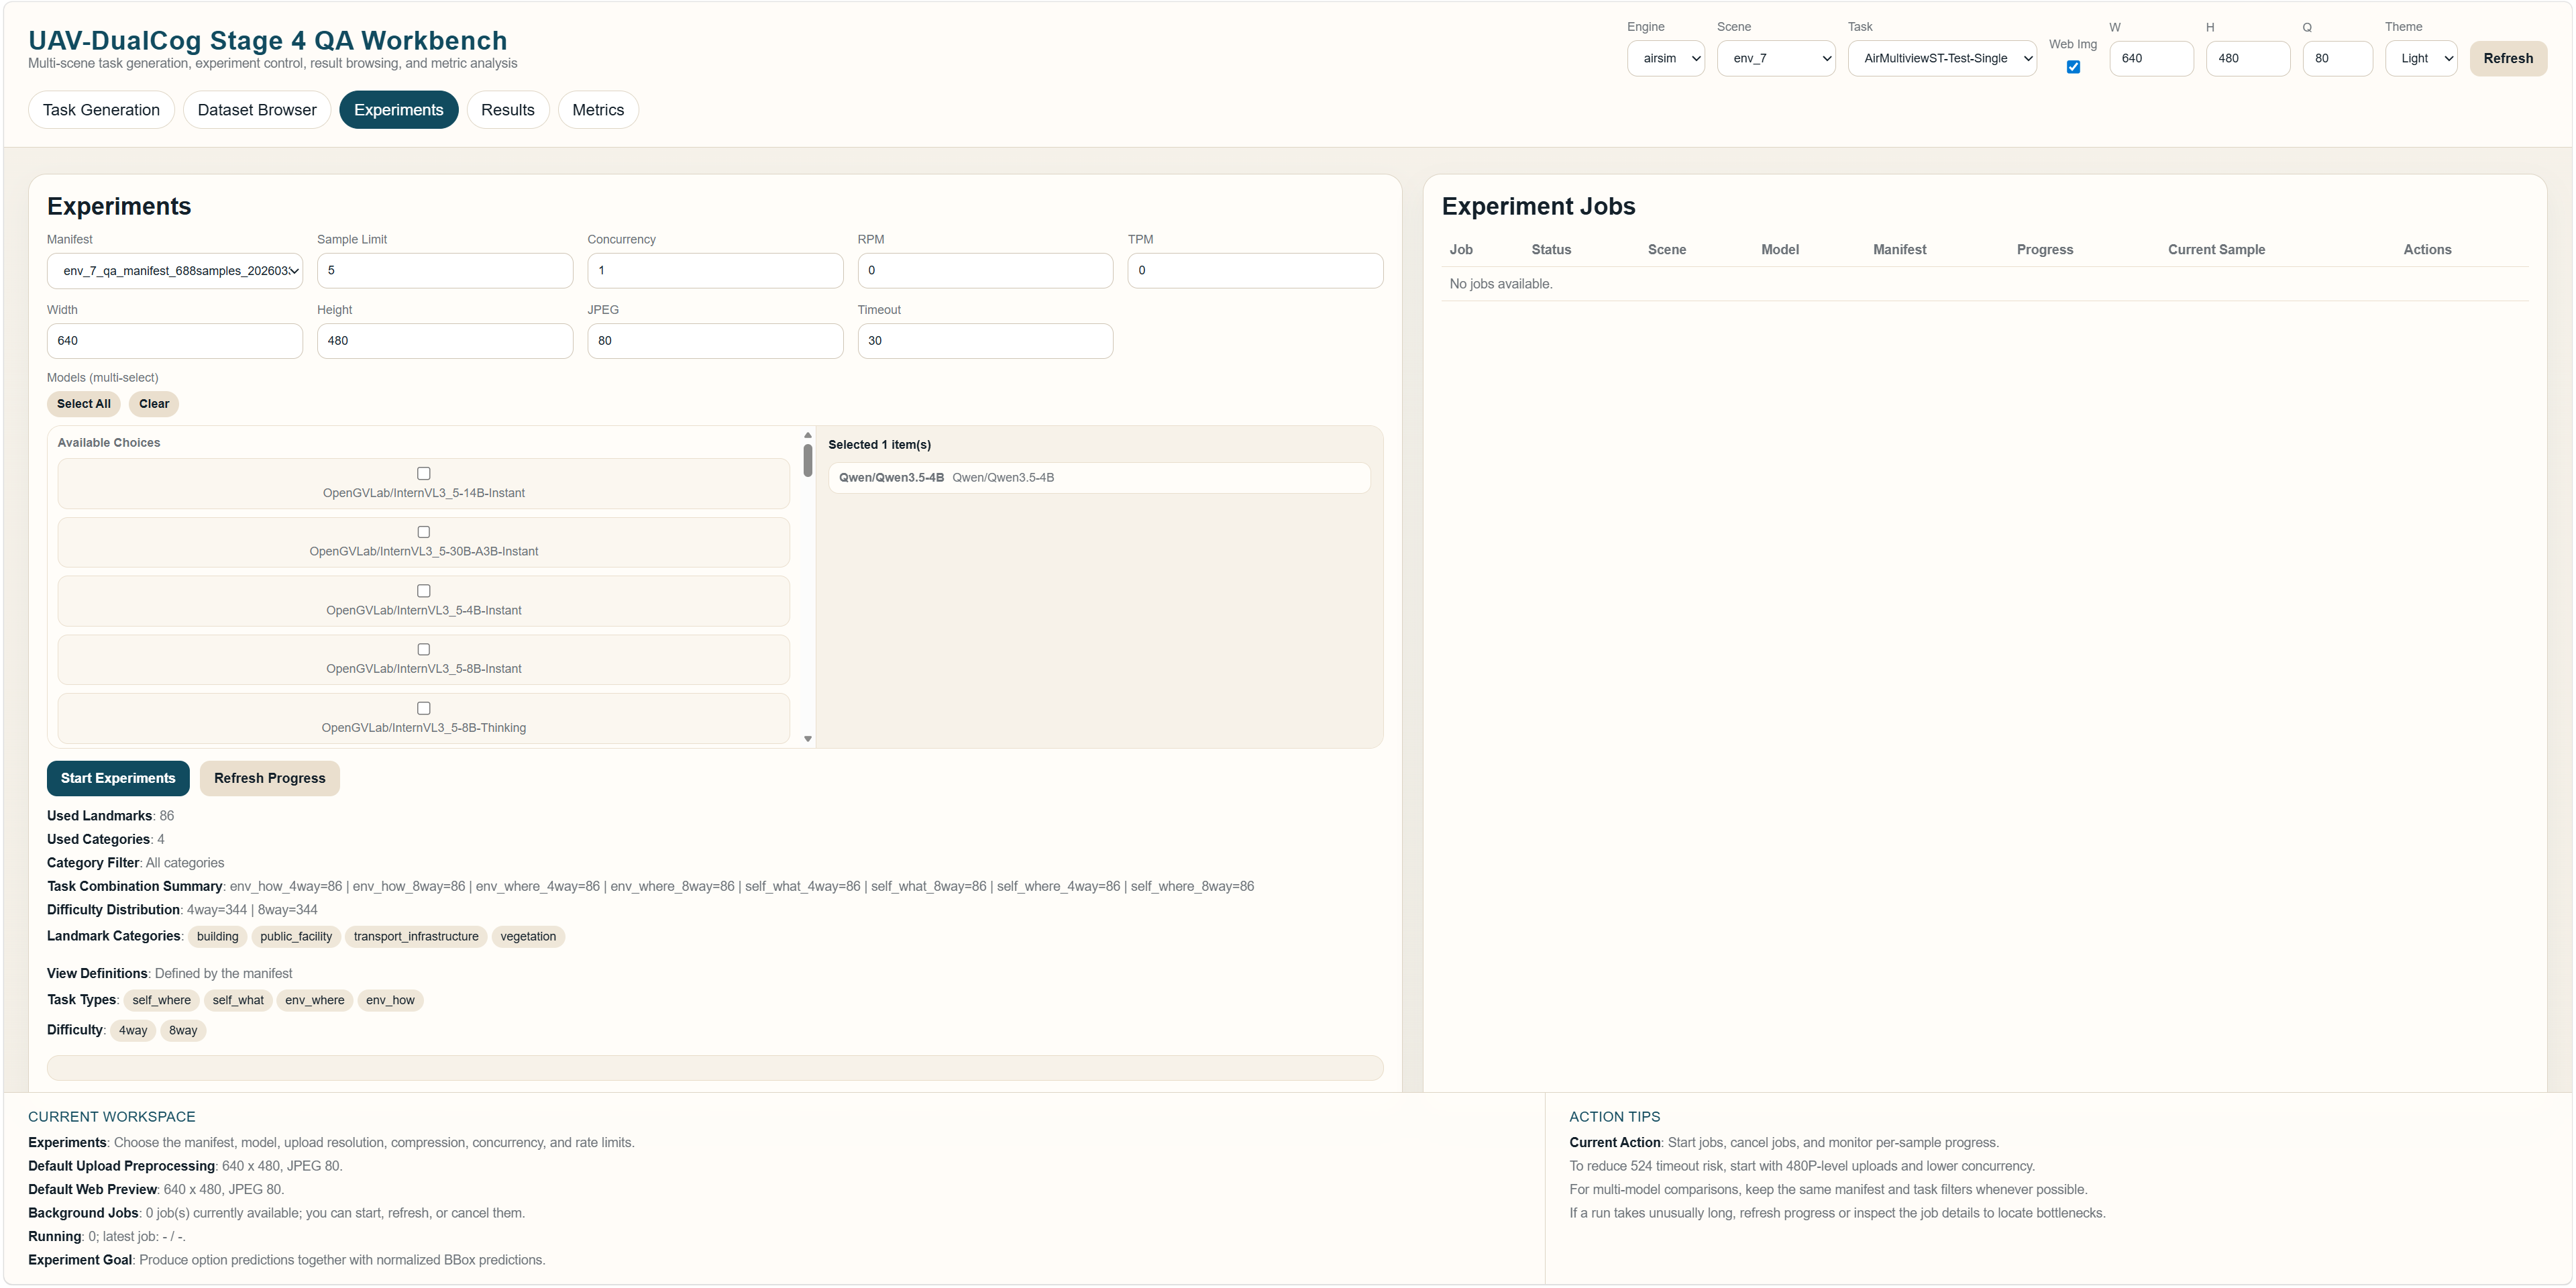Enable the InternVL3_5-14B-Instant model checkbox
The width and height of the screenshot is (2576, 1288).
tap(424, 473)
